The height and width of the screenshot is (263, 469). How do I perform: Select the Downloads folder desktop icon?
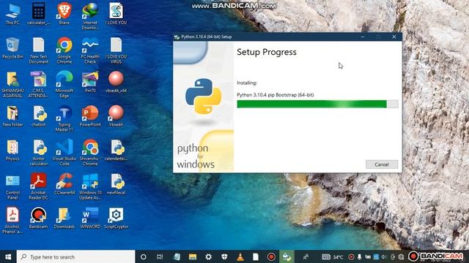(x=64, y=218)
